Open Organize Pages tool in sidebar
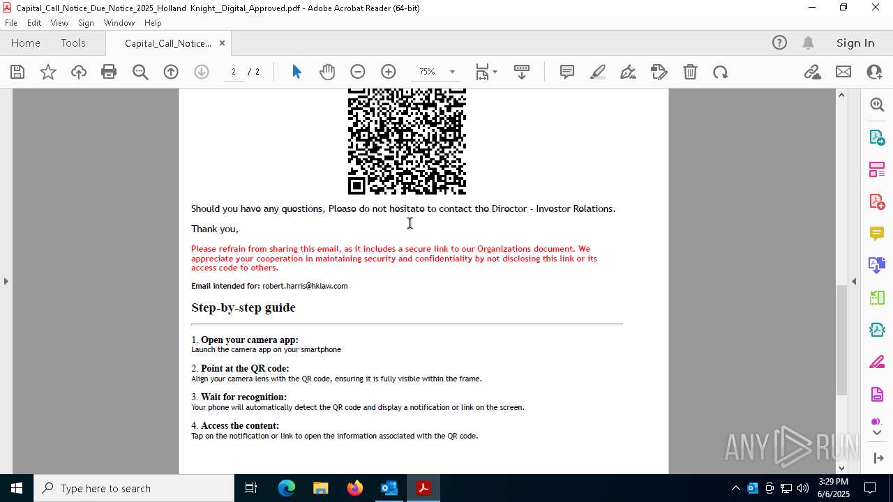 [x=877, y=169]
